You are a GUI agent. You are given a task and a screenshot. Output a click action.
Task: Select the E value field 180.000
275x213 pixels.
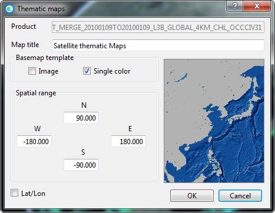pyautogui.click(x=128, y=141)
